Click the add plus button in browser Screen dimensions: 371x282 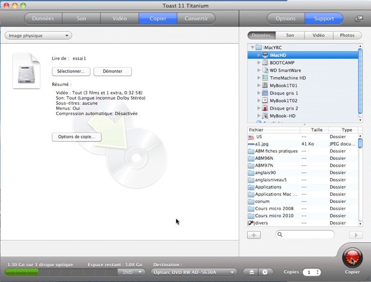254,235
